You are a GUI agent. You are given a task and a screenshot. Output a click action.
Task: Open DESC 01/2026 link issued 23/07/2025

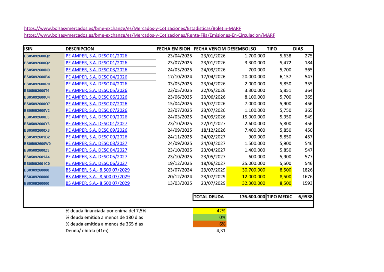pyautogui.click(x=96, y=63)
